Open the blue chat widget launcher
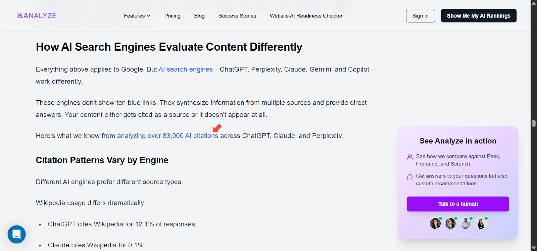Viewport: 537px width, 251px height. coord(17,234)
